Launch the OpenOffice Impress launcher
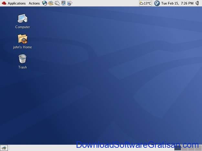Screen dimensions: 202x151 click(63, 3)
